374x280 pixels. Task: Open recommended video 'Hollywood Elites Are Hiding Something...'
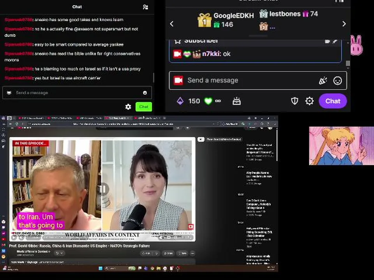[259, 232]
